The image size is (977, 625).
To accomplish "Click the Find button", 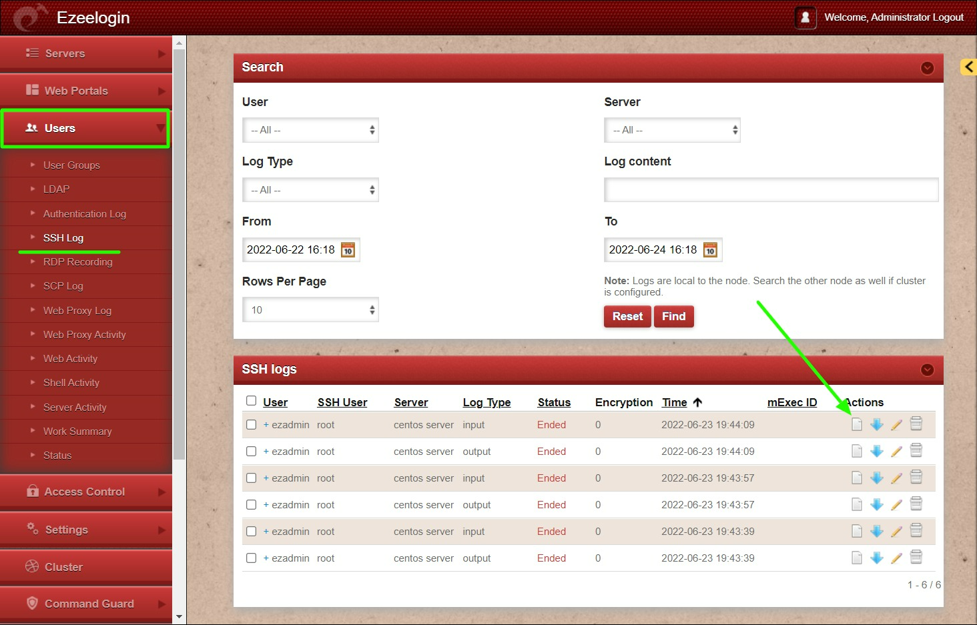I will click(x=674, y=316).
